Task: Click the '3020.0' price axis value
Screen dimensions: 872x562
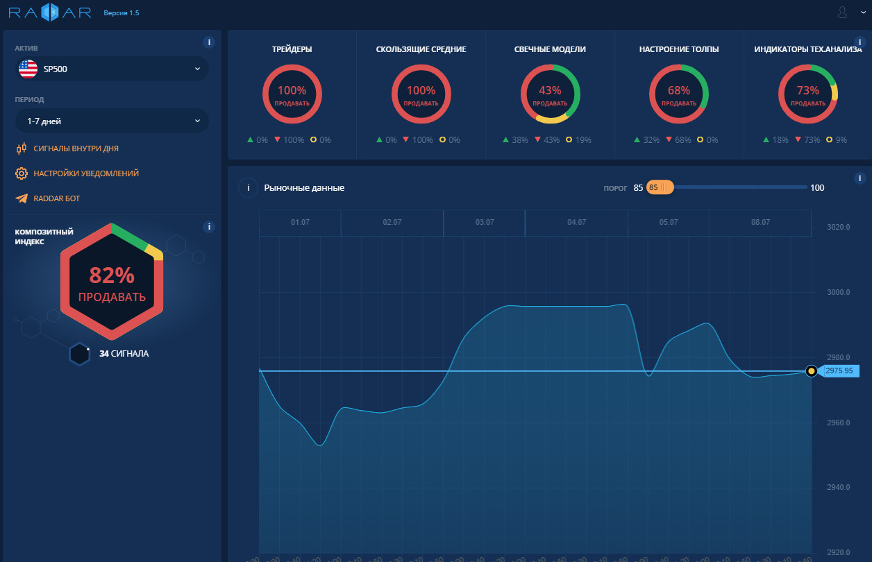Action: [839, 227]
